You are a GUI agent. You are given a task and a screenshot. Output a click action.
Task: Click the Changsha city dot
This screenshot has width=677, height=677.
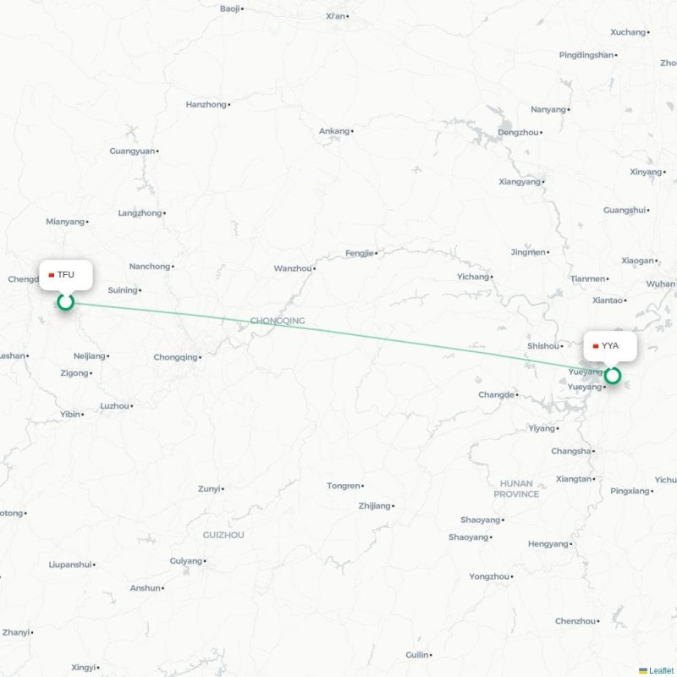[593, 451]
